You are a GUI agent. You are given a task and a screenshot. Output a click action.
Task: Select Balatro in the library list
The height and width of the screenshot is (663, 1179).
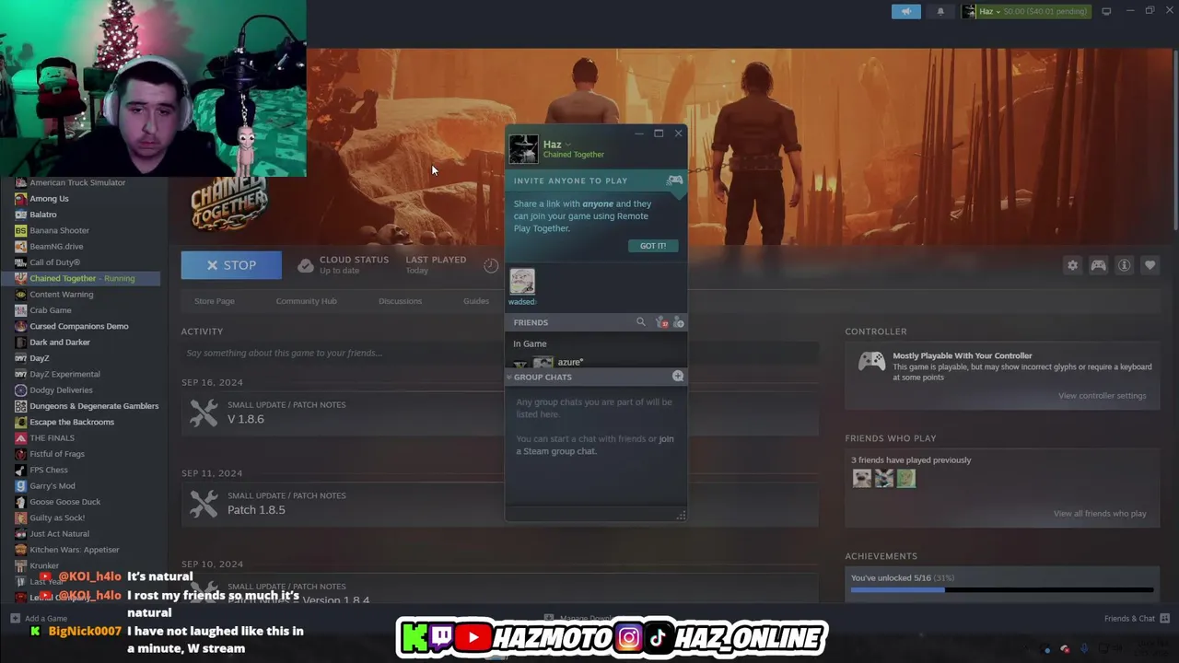[x=43, y=215]
